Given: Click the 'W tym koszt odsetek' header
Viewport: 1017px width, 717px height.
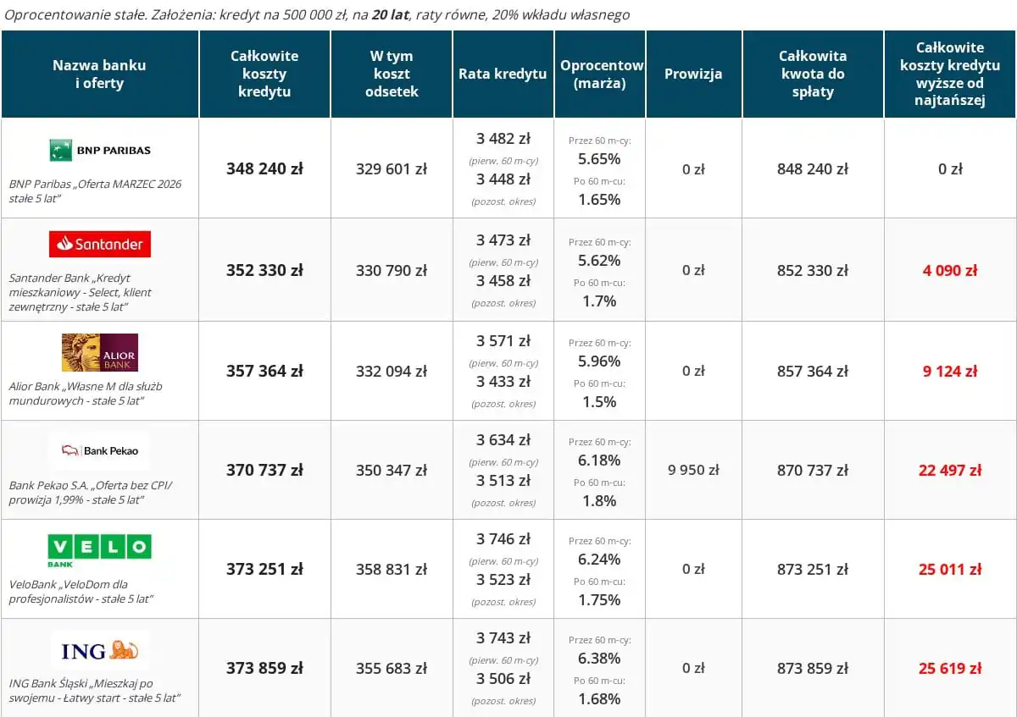Looking at the screenshot, I should 392,74.
